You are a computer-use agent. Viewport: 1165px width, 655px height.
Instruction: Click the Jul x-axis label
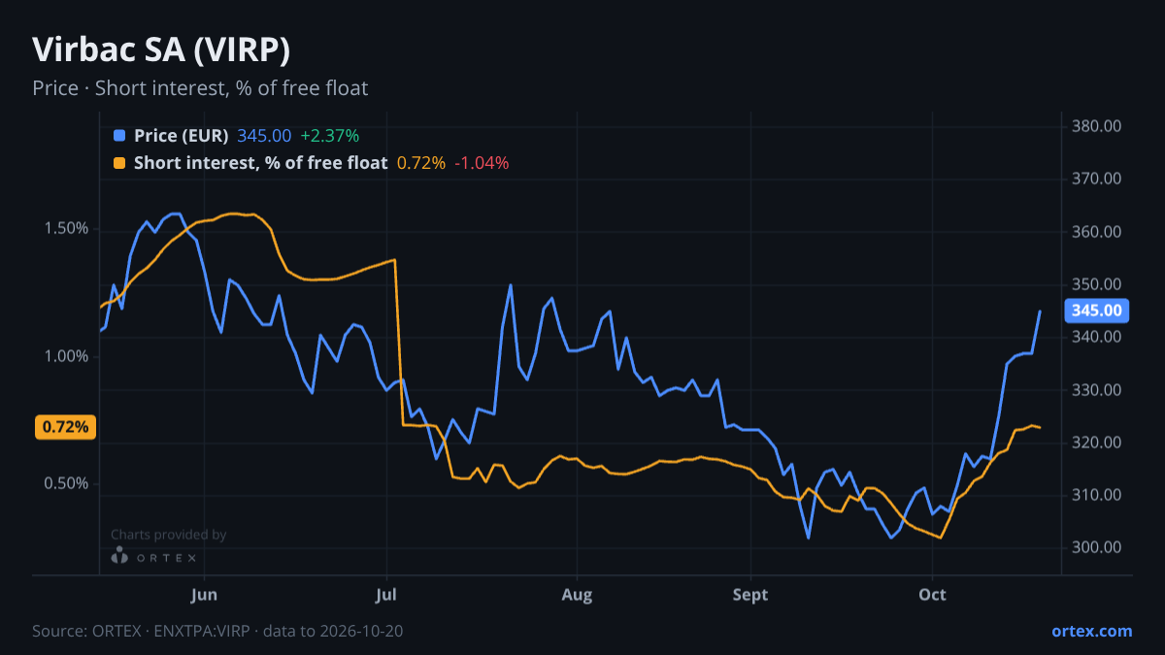coord(386,594)
